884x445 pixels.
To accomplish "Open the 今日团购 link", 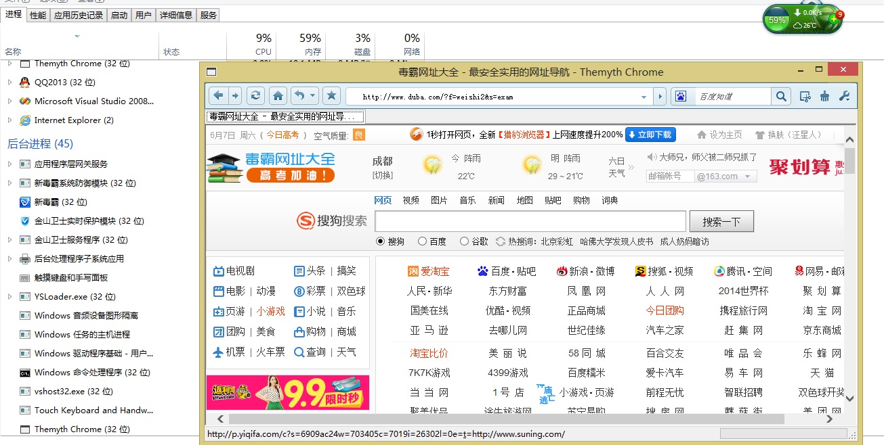I will (x=665, y=310).
